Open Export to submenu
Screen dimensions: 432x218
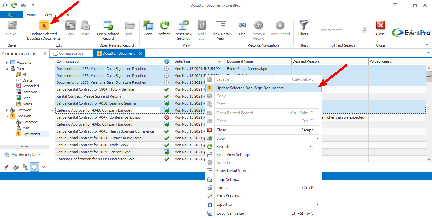pyautogui.click(x=263, y=204)
